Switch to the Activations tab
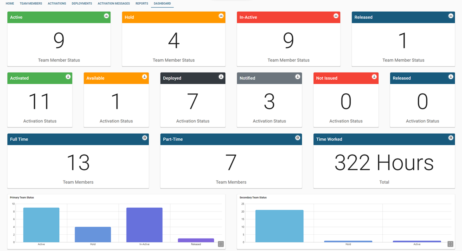Viewport: 462px width, 251px height. (x=57, y=3)
